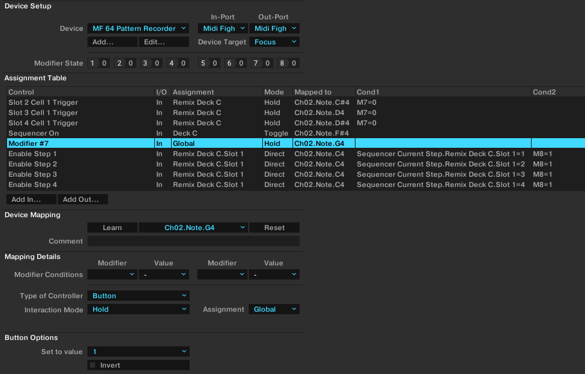
Task: Open the first Modifier condition dropdown
Action: (113, 274)
